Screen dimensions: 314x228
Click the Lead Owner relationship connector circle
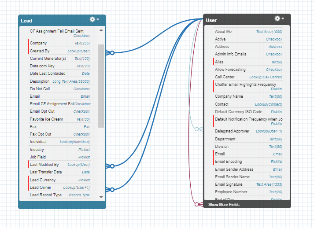[112, 190]
